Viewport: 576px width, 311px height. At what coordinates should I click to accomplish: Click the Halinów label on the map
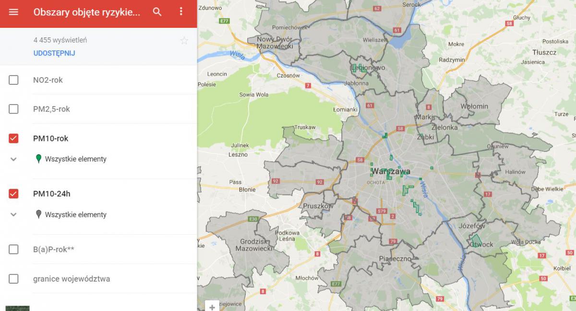(515, 172)
